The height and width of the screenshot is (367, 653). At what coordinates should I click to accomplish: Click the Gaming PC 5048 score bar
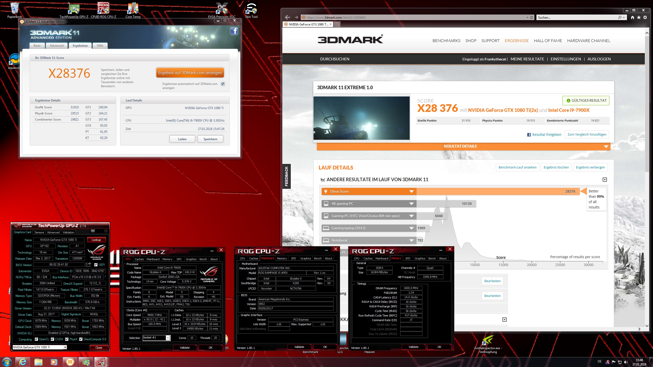click(431, 216)
